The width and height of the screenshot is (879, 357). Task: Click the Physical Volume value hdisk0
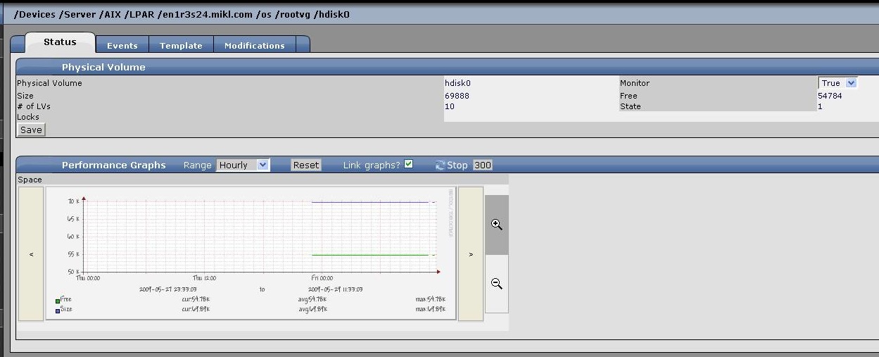pos(457,83)
